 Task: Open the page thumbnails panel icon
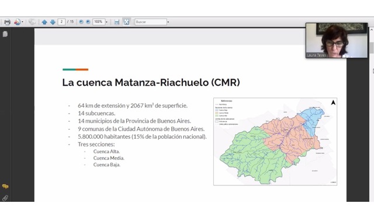click(5, 34)
